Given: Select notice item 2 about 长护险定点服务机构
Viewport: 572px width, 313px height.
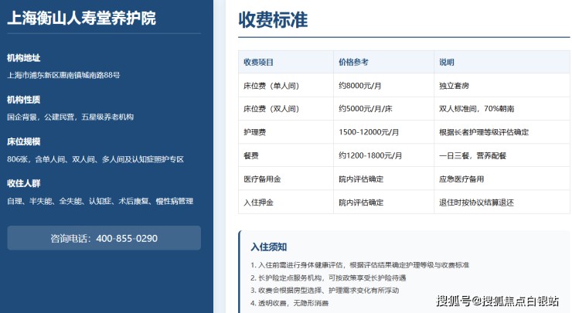Looking at the screenshot, I should point(329,278).
